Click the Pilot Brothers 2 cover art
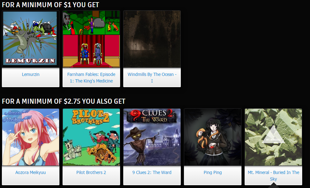Viewport: 310px width, 188px height. point(91,137)
